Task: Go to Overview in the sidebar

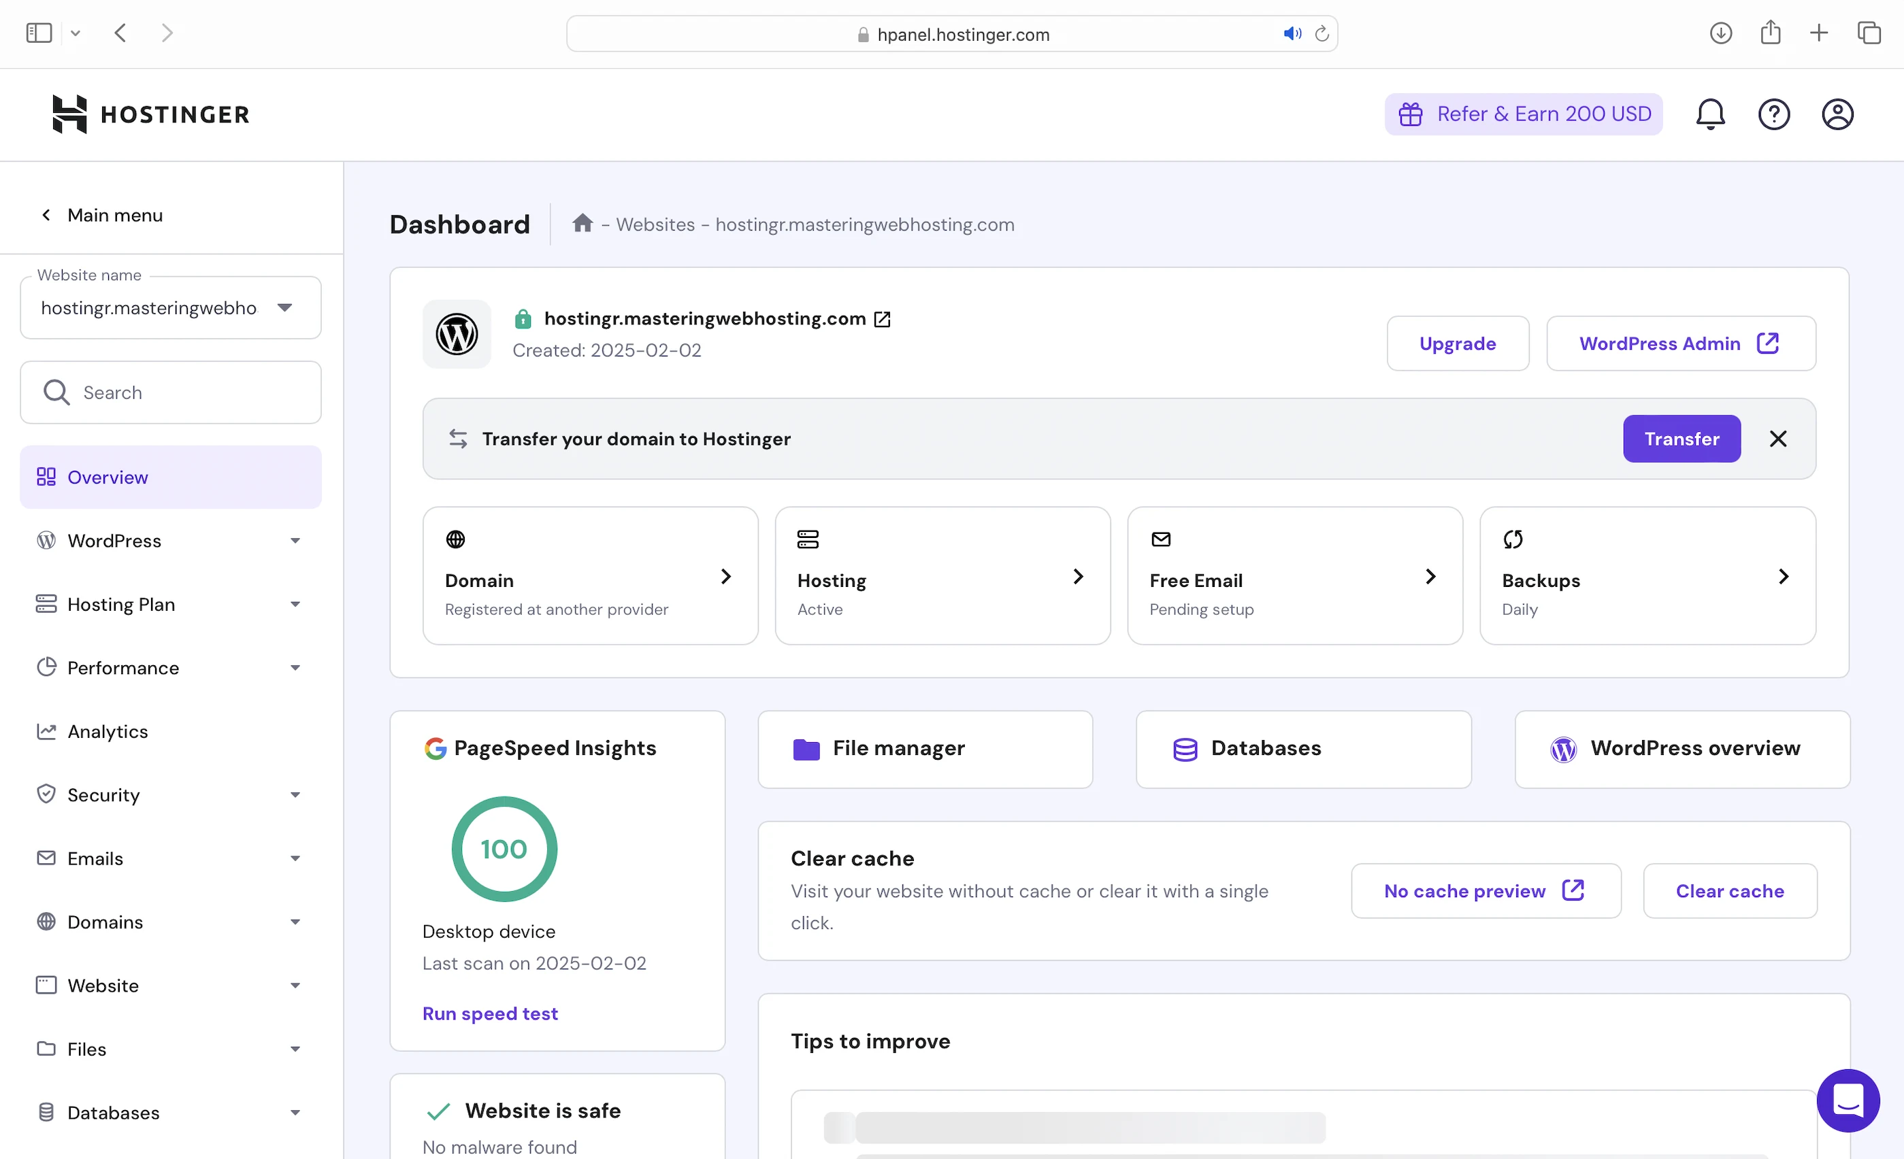Action: 108,477
